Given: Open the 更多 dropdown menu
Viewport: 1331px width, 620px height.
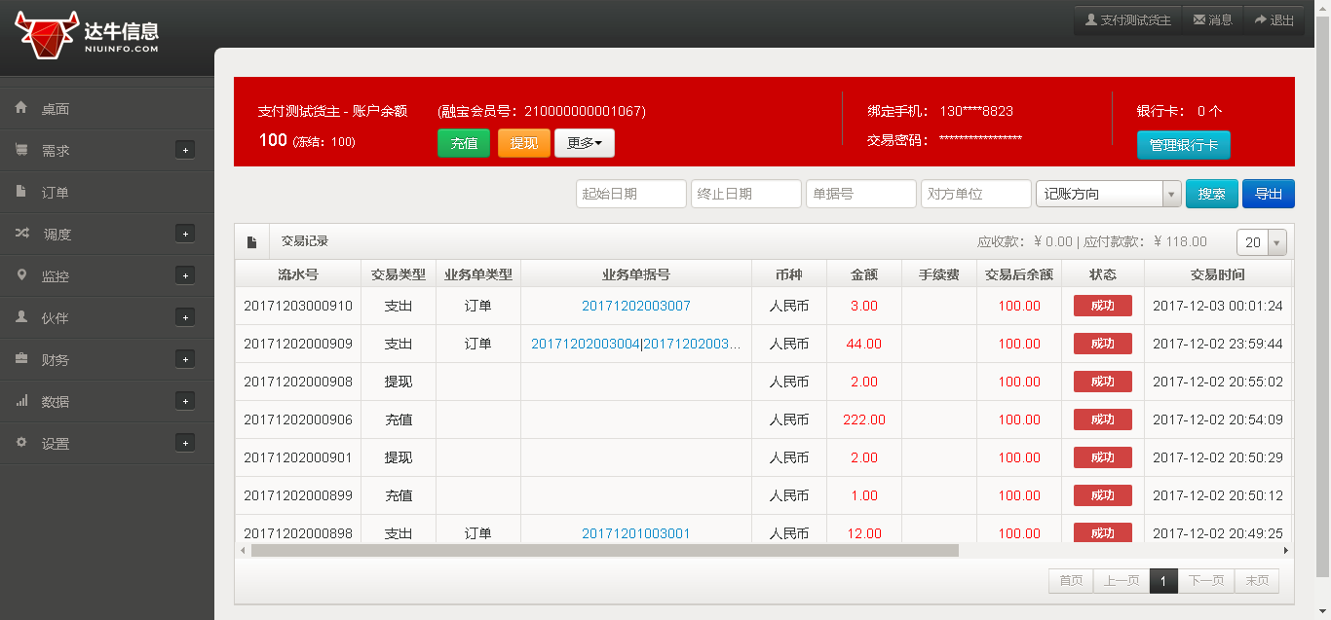Looking at the screenshot, I should pos(585,143).
